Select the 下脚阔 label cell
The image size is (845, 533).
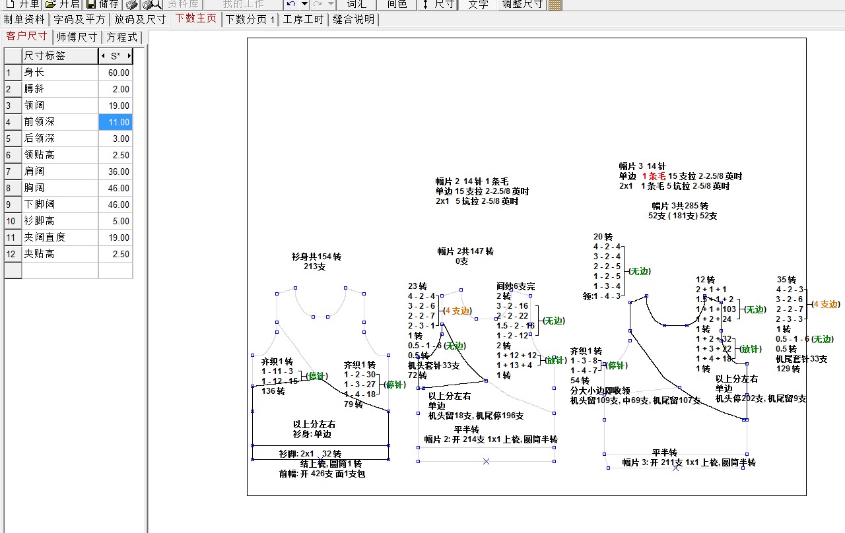click(x=60, y=204)
